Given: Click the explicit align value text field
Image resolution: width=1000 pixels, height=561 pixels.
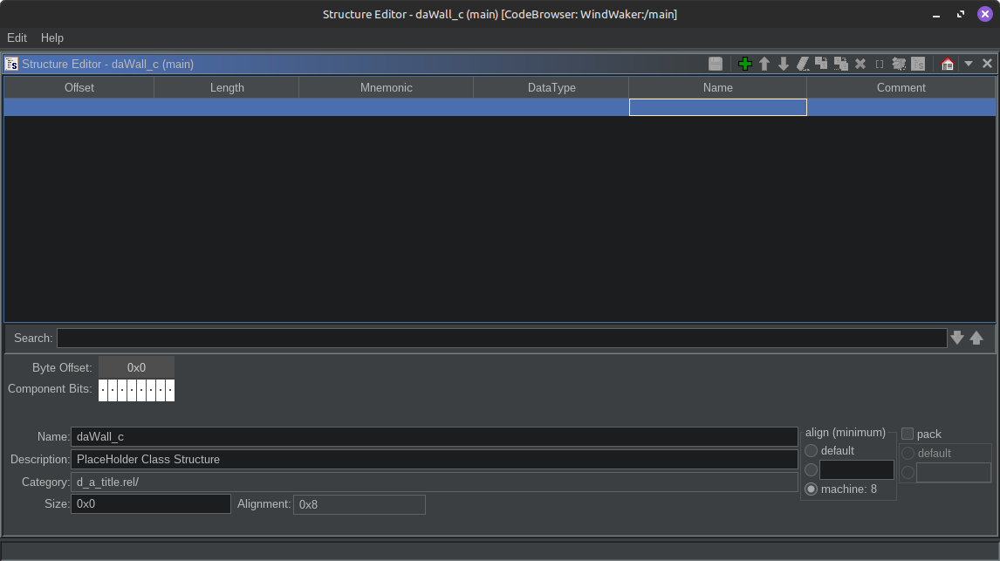Looking at the screenshot, I should pos(857,470).
